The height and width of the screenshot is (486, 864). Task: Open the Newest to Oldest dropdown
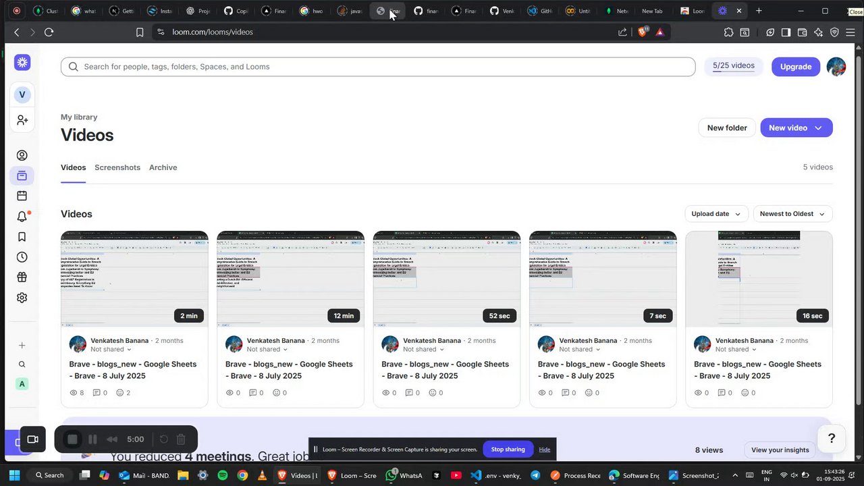(792, 214)
